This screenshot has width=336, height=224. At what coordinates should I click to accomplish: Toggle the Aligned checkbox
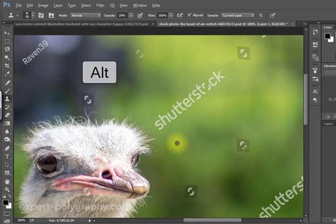pos(189,15)
